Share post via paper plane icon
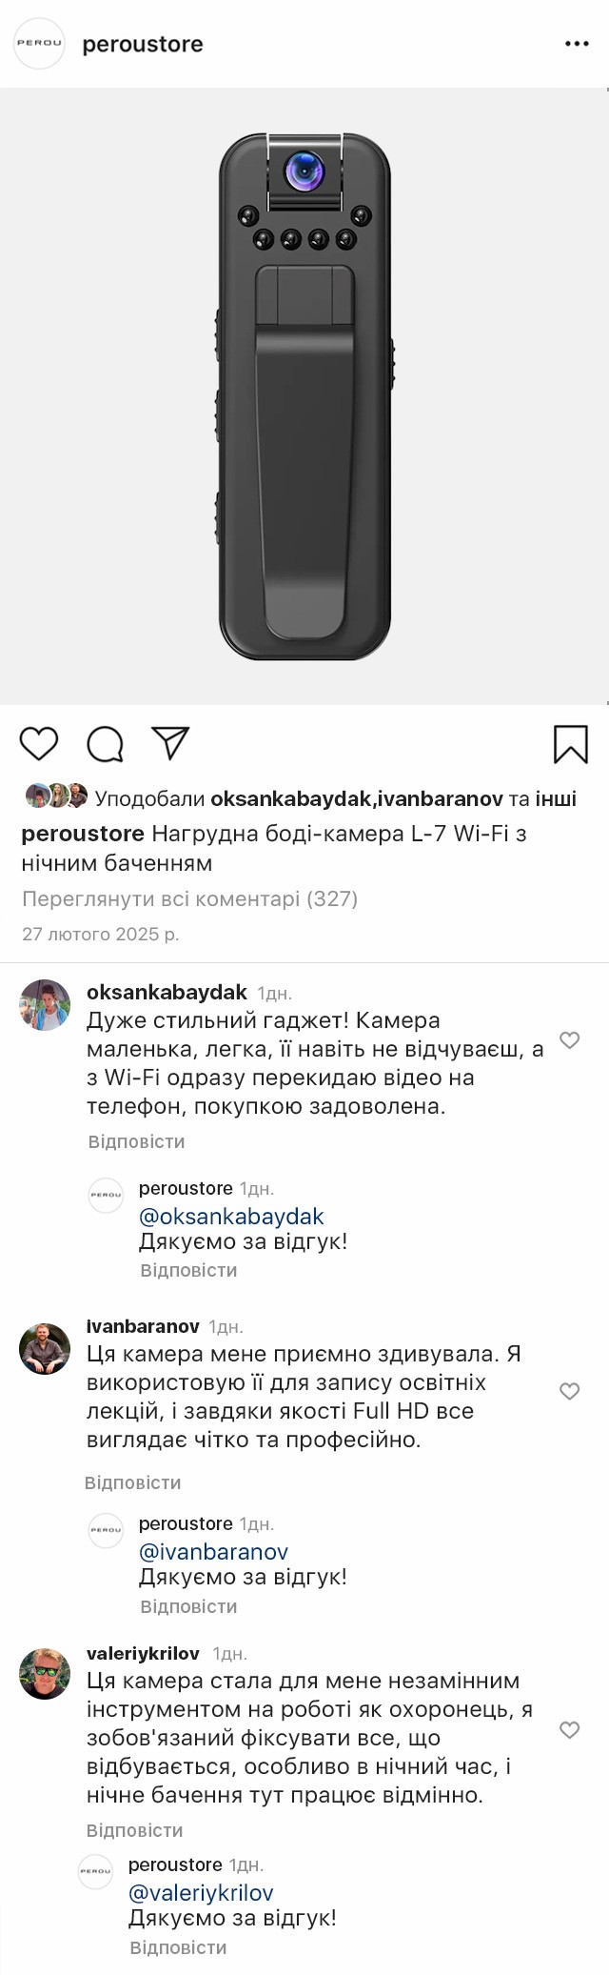Viewport: 609px width, 1975px height. [171, 743]
